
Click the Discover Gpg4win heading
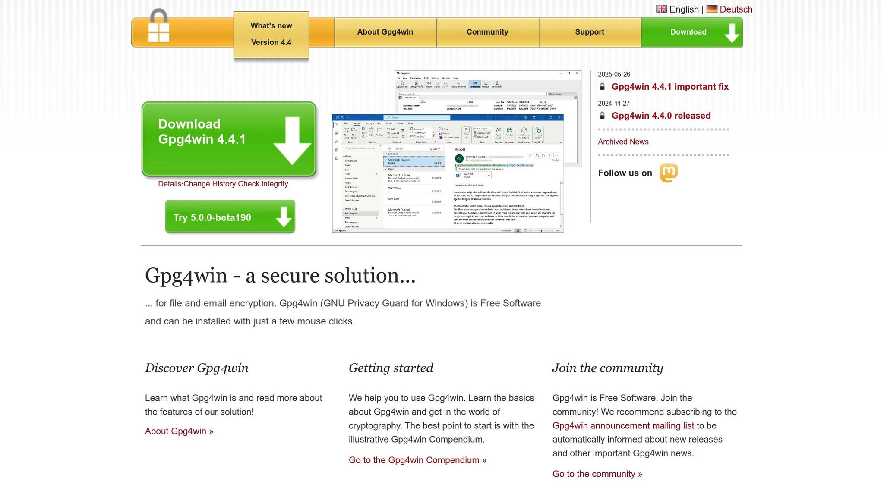click(197, 368)
